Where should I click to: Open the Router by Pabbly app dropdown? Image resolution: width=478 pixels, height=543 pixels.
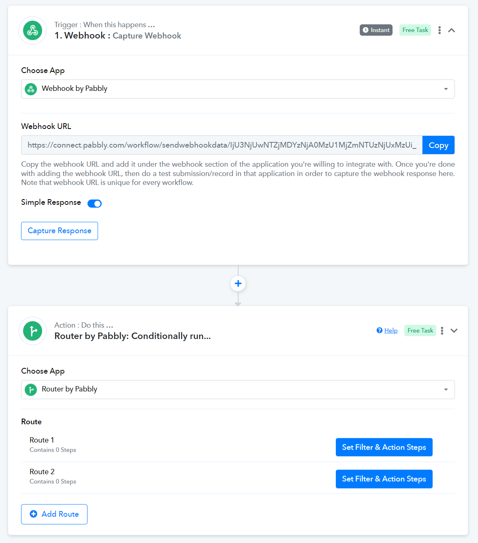pyautogui.click(x=238, y=389)
